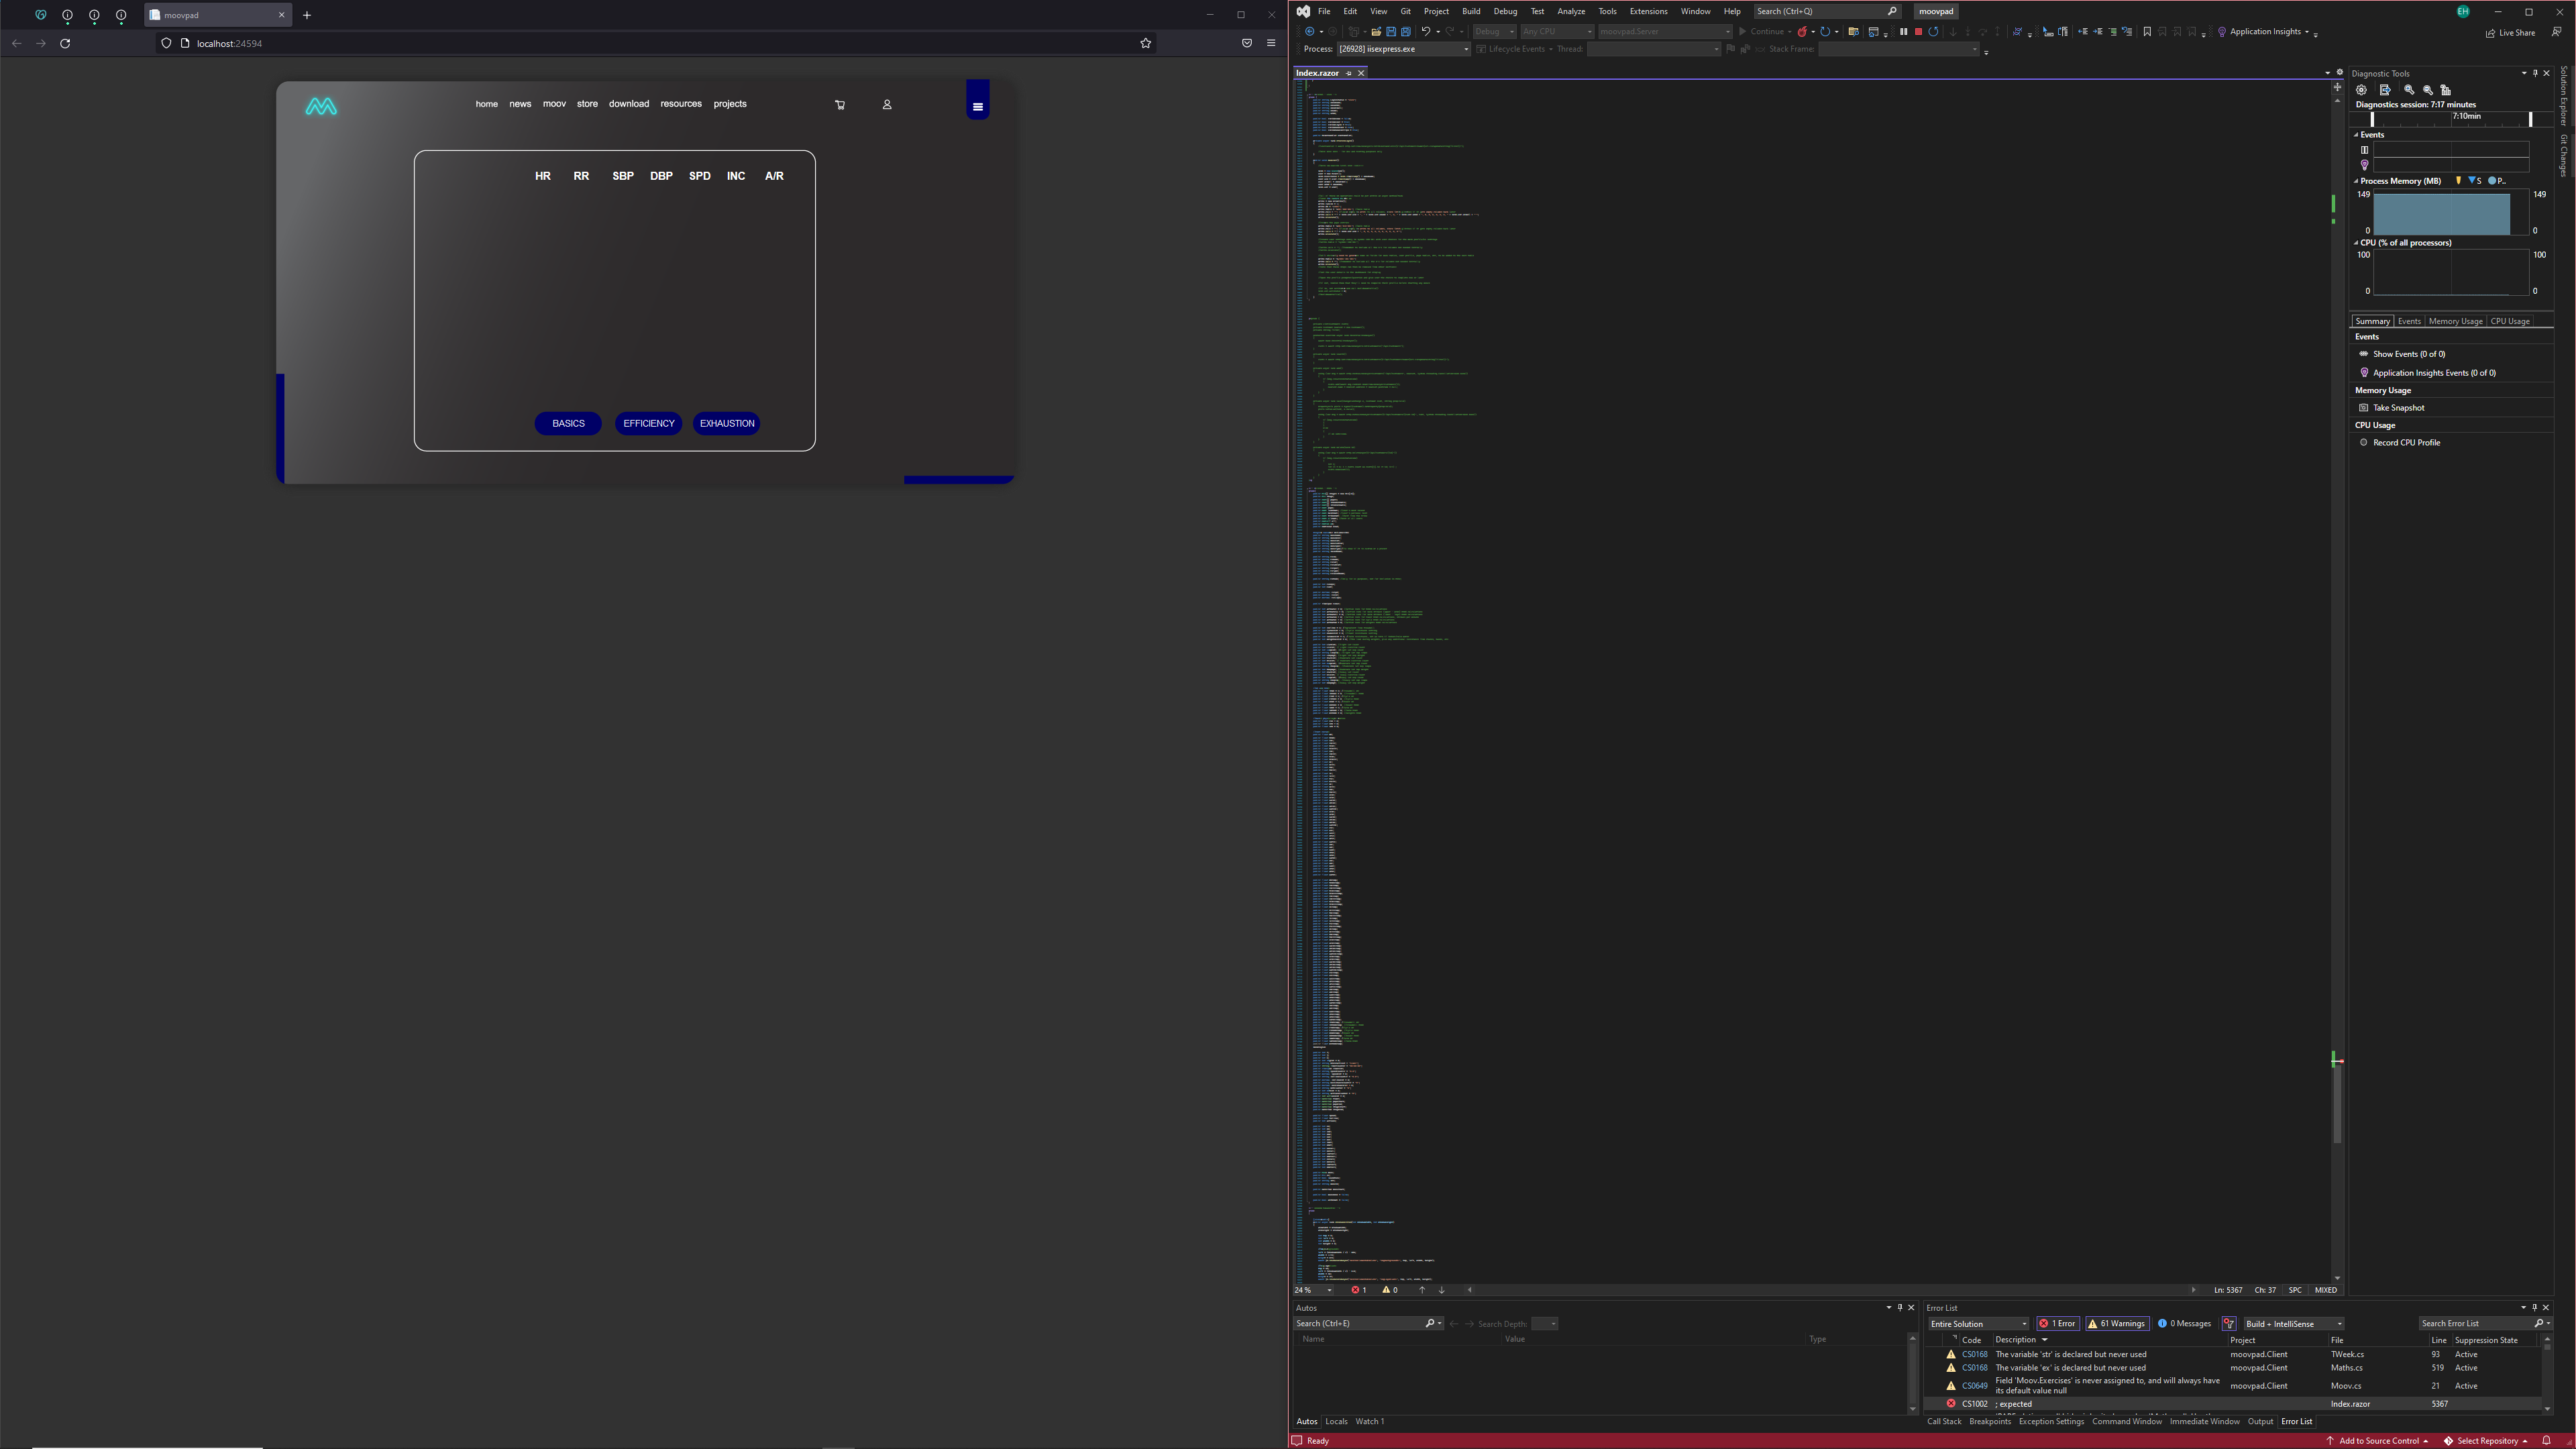Click the Save All icon in Visual Studio
Image resolution: width=2576 pixels, height=1449 pixels.
pos(1405,32)
